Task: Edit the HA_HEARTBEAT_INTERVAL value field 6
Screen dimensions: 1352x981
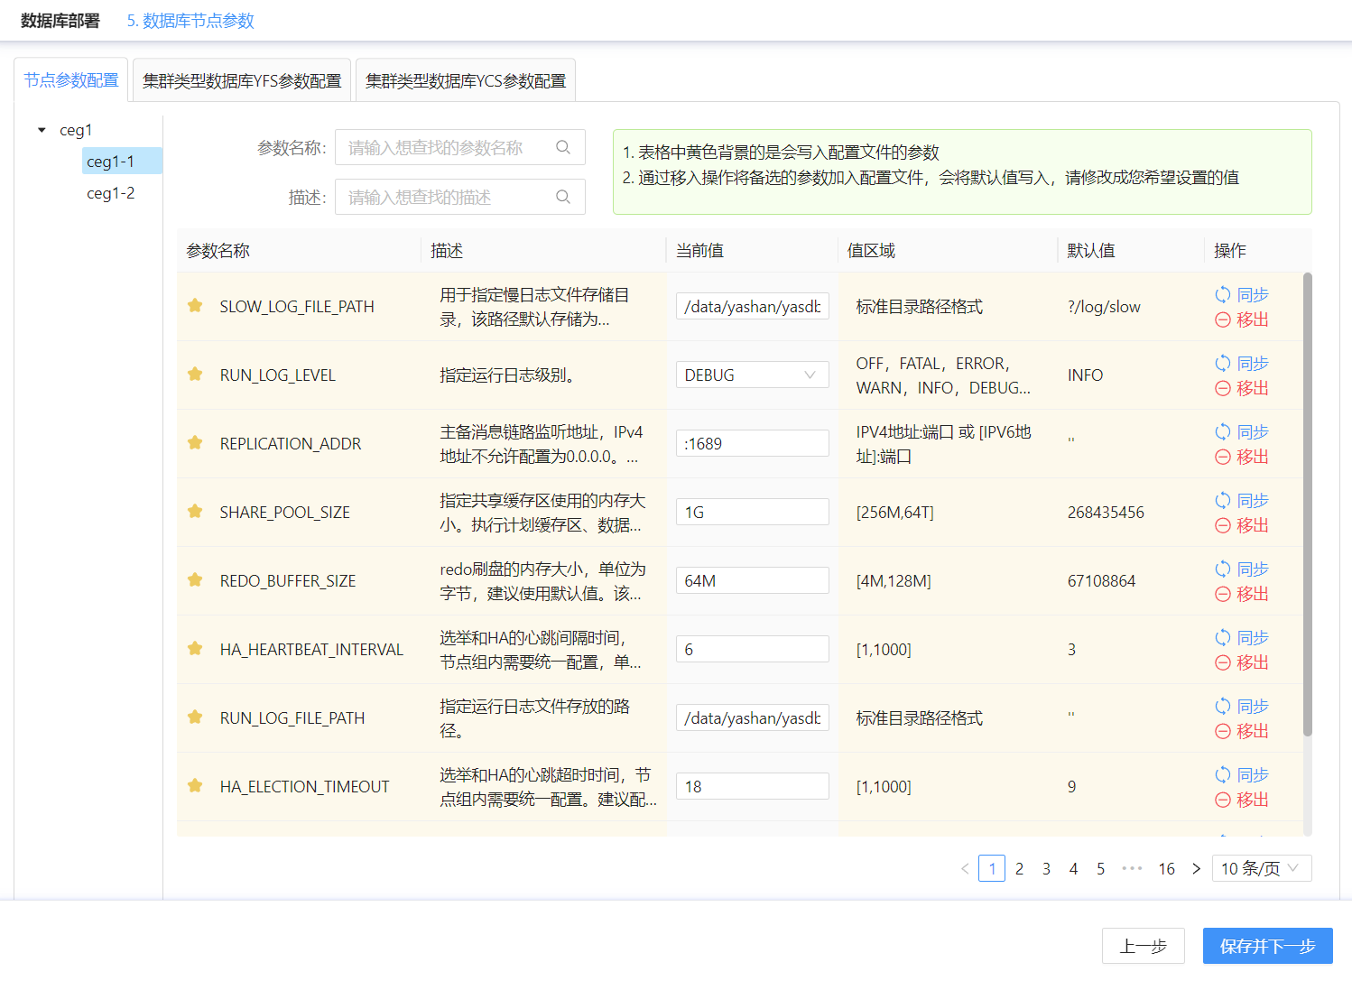Action: tap(752, 649)
